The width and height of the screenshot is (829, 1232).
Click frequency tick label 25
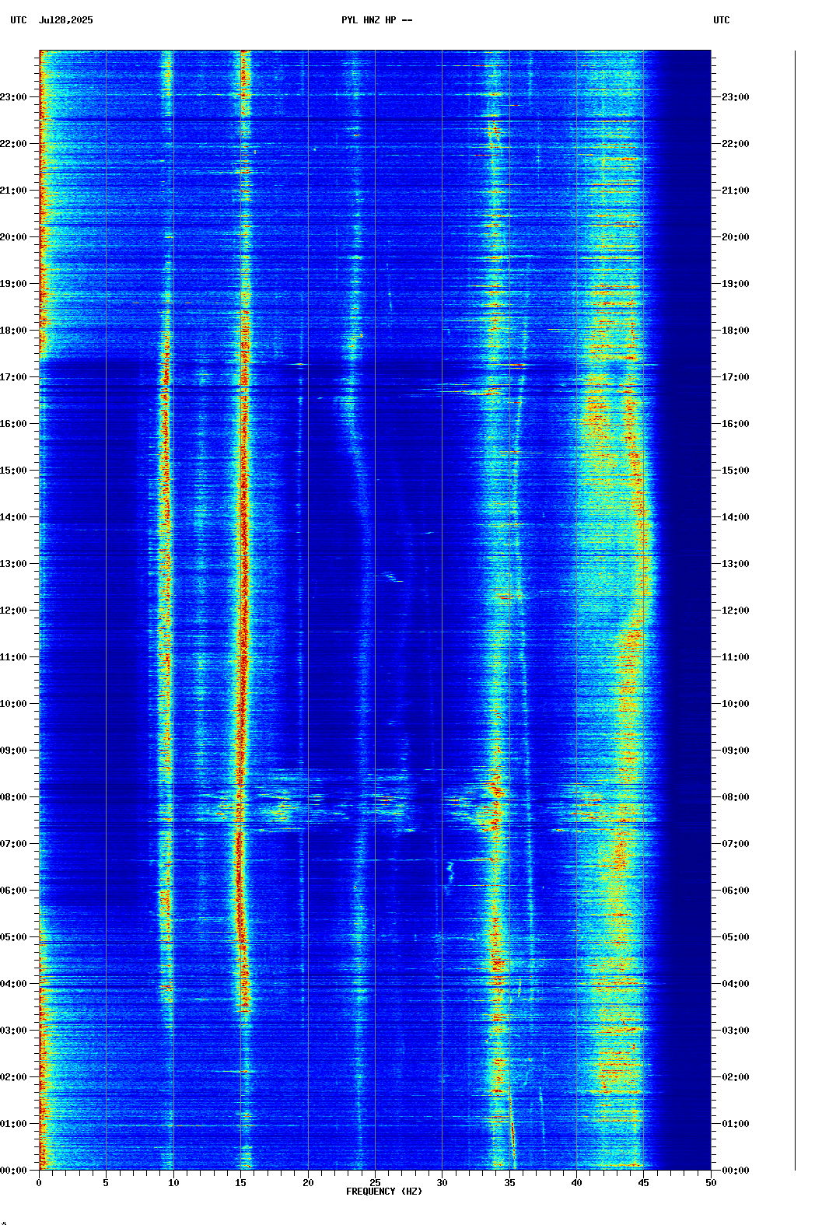[x=375, y=1183]
